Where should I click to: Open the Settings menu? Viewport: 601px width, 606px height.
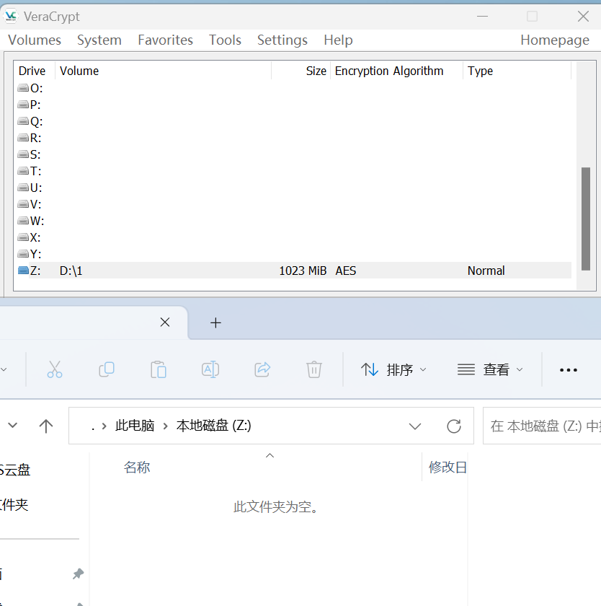[x=282, y=40]
